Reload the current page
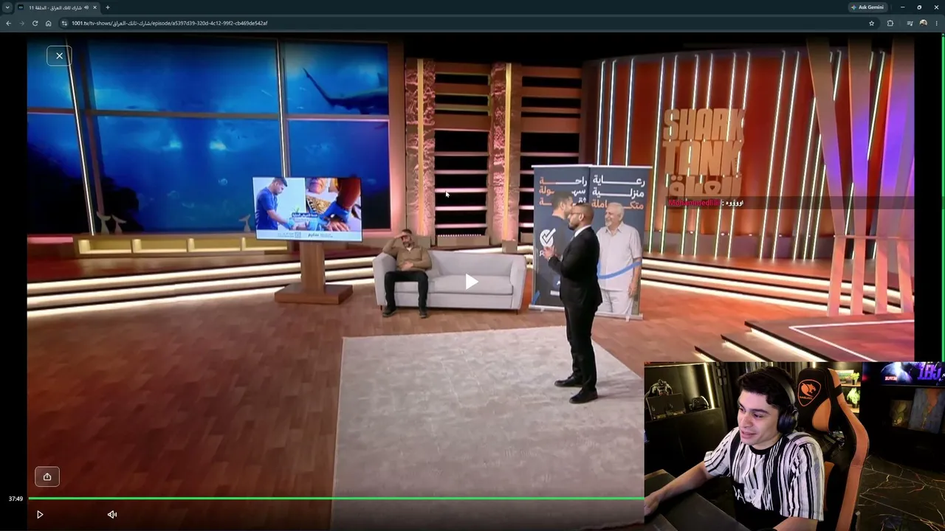This screenshot has width=945, height=531. [x=35, y=23]
